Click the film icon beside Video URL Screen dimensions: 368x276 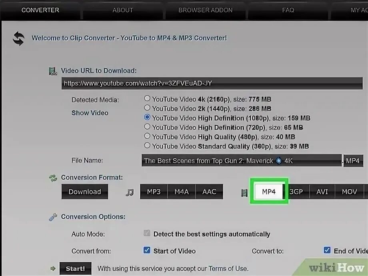coord(53,71)
